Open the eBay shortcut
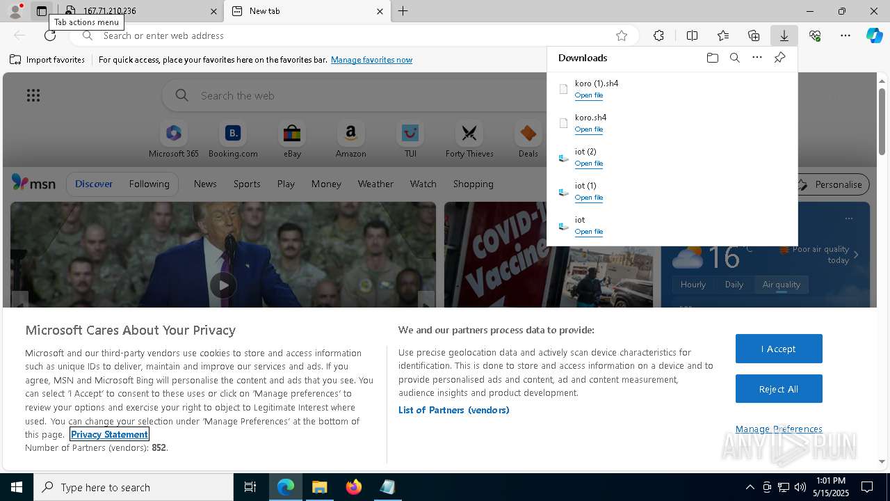890x501 pixels. click(292, 140)
